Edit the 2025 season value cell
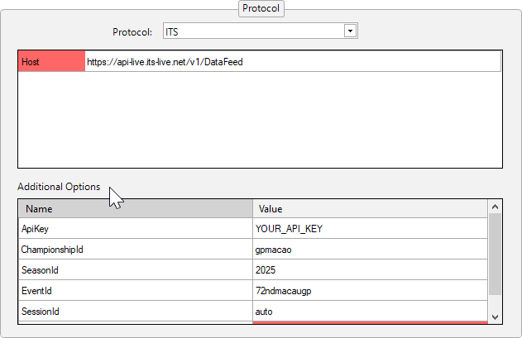The width and height of the screenshot is (522, 338). click(x=370, y=270)
